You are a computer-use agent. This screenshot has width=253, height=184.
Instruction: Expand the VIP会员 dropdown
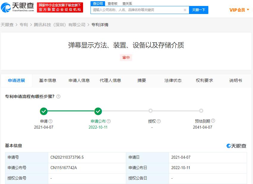click(239, 10)
